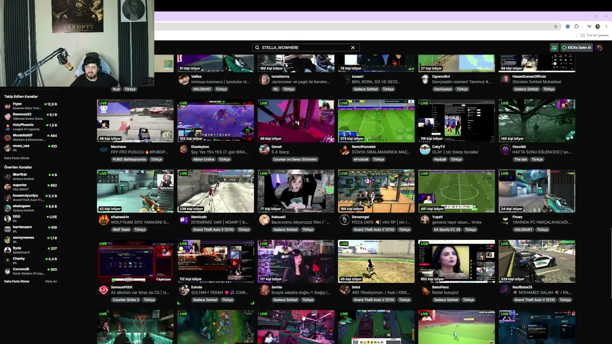Open Ketsueki's stream thumbnail
Screen dimensions: 612x344
click(x=296, y=191)
